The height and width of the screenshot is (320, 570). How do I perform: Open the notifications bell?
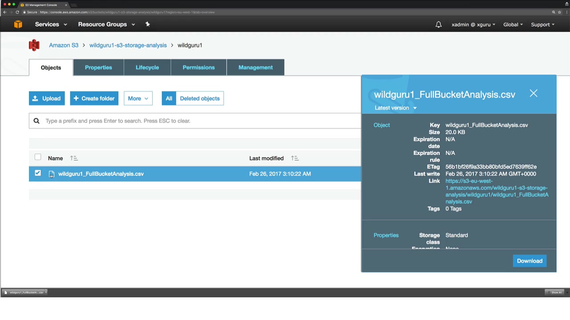point(439,24)
